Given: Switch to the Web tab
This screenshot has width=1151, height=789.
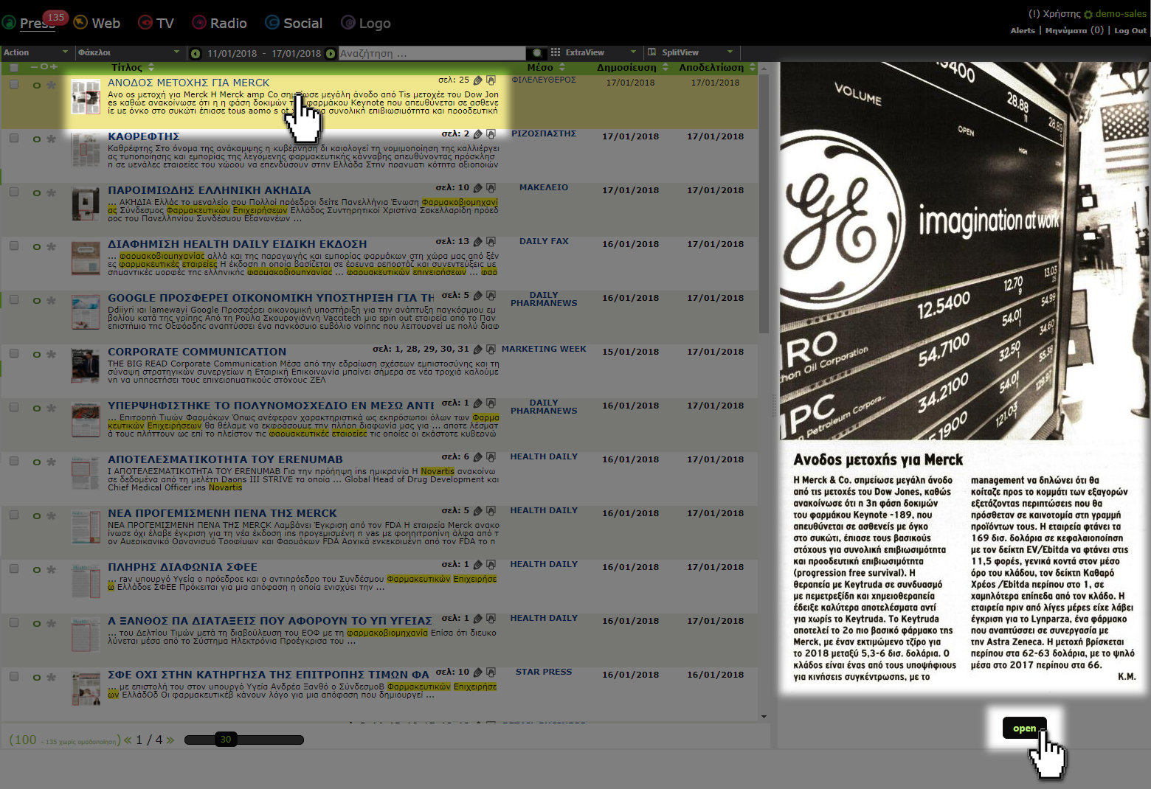Looking at the screenshot, I should [x=96, y=23].
